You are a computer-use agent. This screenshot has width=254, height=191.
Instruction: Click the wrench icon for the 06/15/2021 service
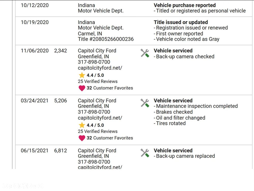(145, 153)
